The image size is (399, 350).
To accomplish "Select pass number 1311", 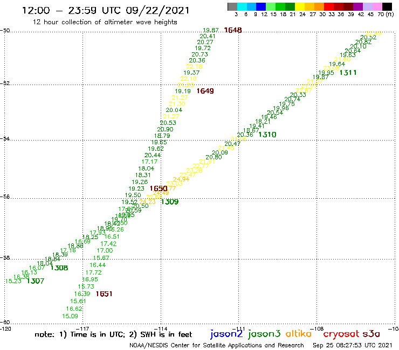I will pyautogui.click(x=348, y=73).
